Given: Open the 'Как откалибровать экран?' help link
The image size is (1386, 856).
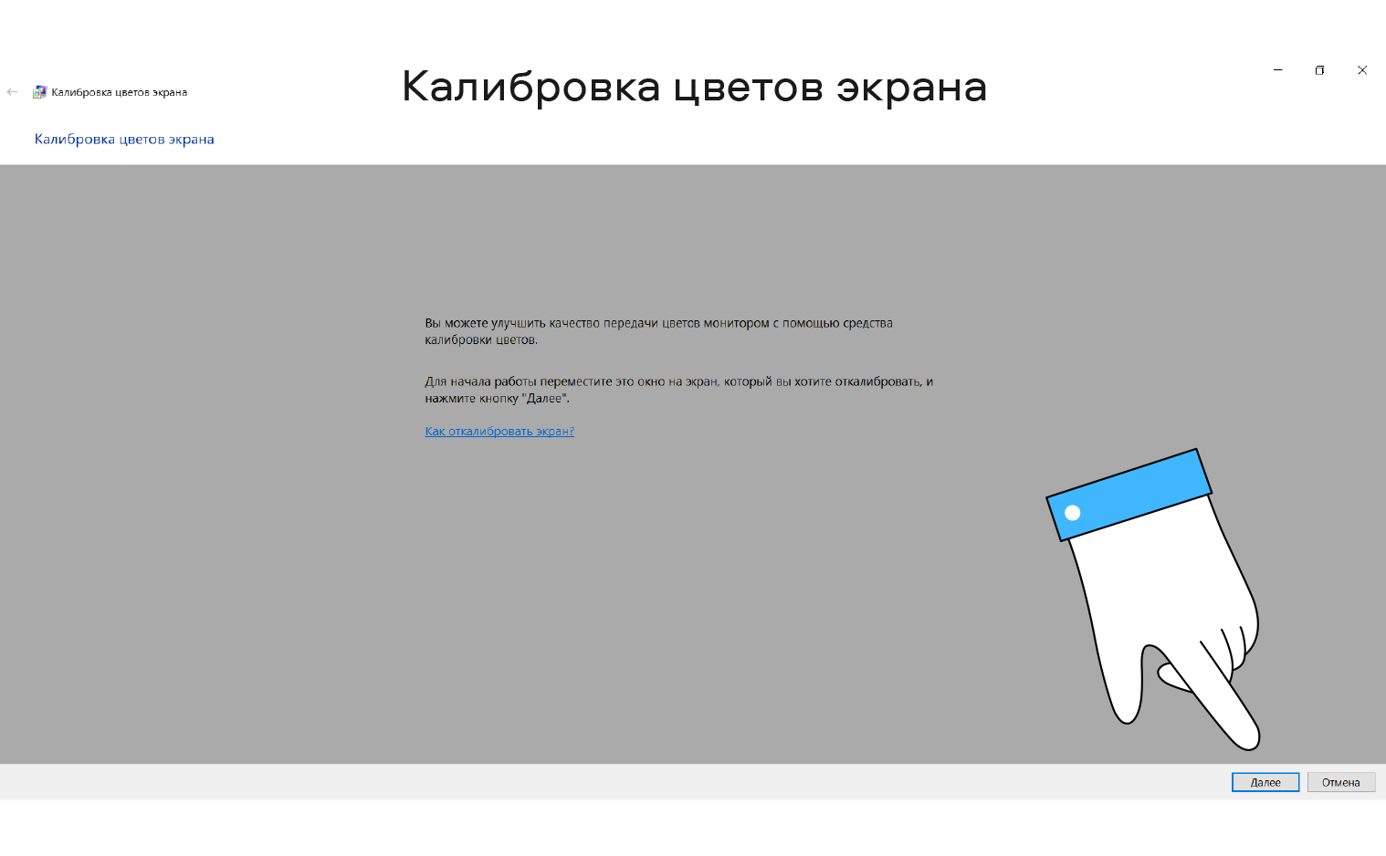Looking at the screenshot, I should (x=499, y=432).
